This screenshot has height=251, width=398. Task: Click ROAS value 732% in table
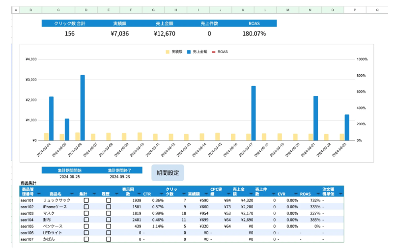pos(315,200)
